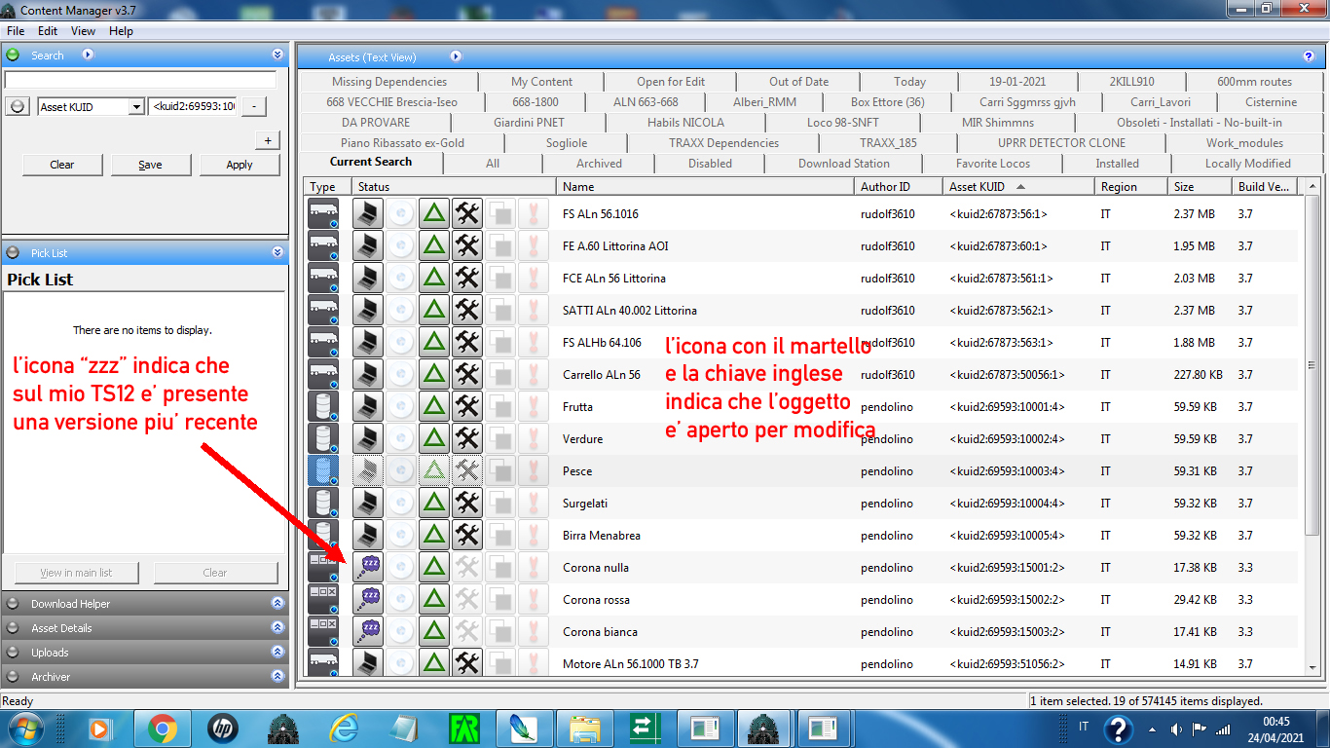
Task: Click the green triangle icon in Surgelati row
Action: coord(435,504)
